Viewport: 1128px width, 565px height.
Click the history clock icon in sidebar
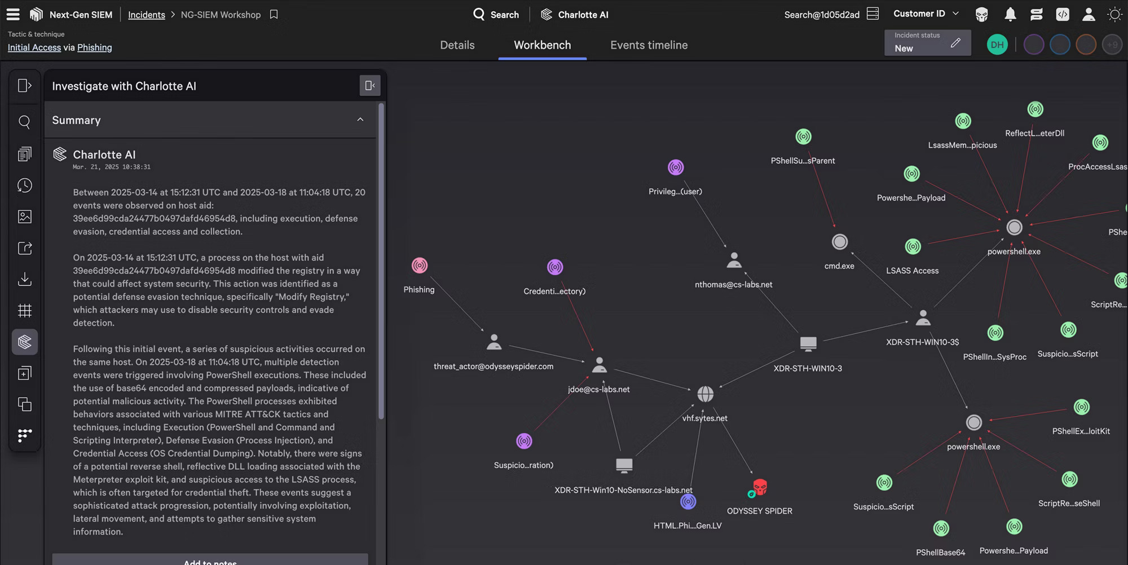24,186
